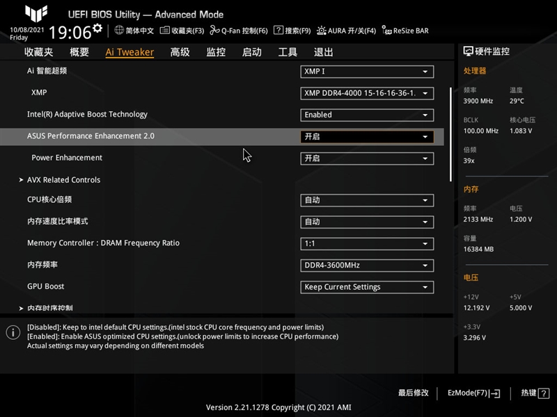Select the Ai 智能超频 row label
The height and width of the screenshot is (417, 557).
(47, 71)
